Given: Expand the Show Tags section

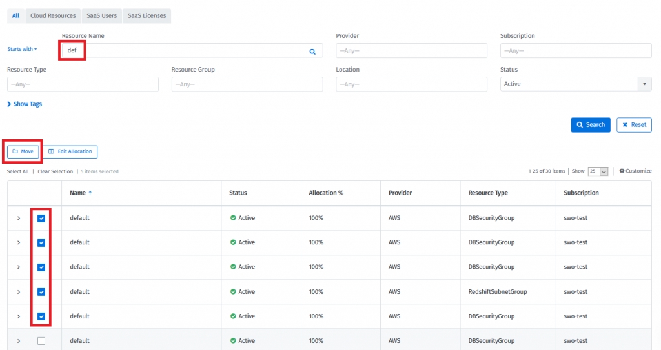Looking at the screenshot, I should coord(25,104).
